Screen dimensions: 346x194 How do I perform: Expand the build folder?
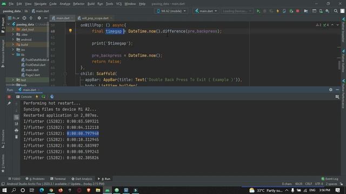13,45
